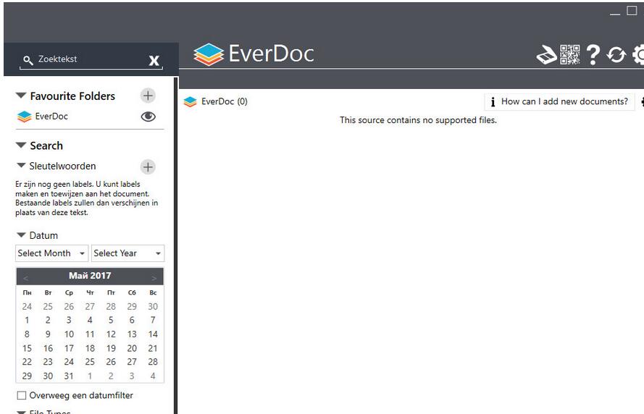The height and width of the screenshot is (414, 644).
Task: Select May 5 in calendar
Action: pos(111,320)
